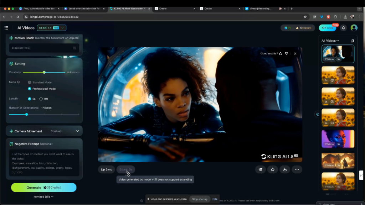Open the notification bell
Screen dimensions: 365x205
(344, 28)
